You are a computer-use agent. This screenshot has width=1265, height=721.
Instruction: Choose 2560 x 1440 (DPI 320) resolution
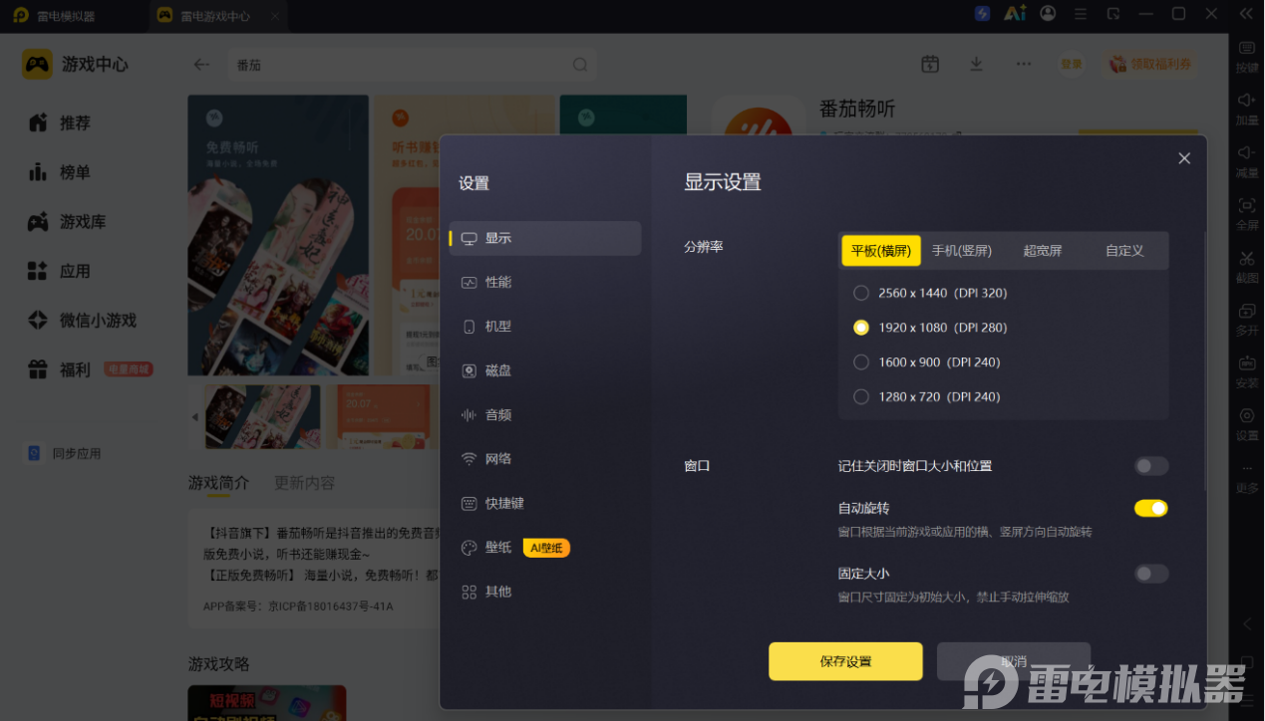point(930,293)
